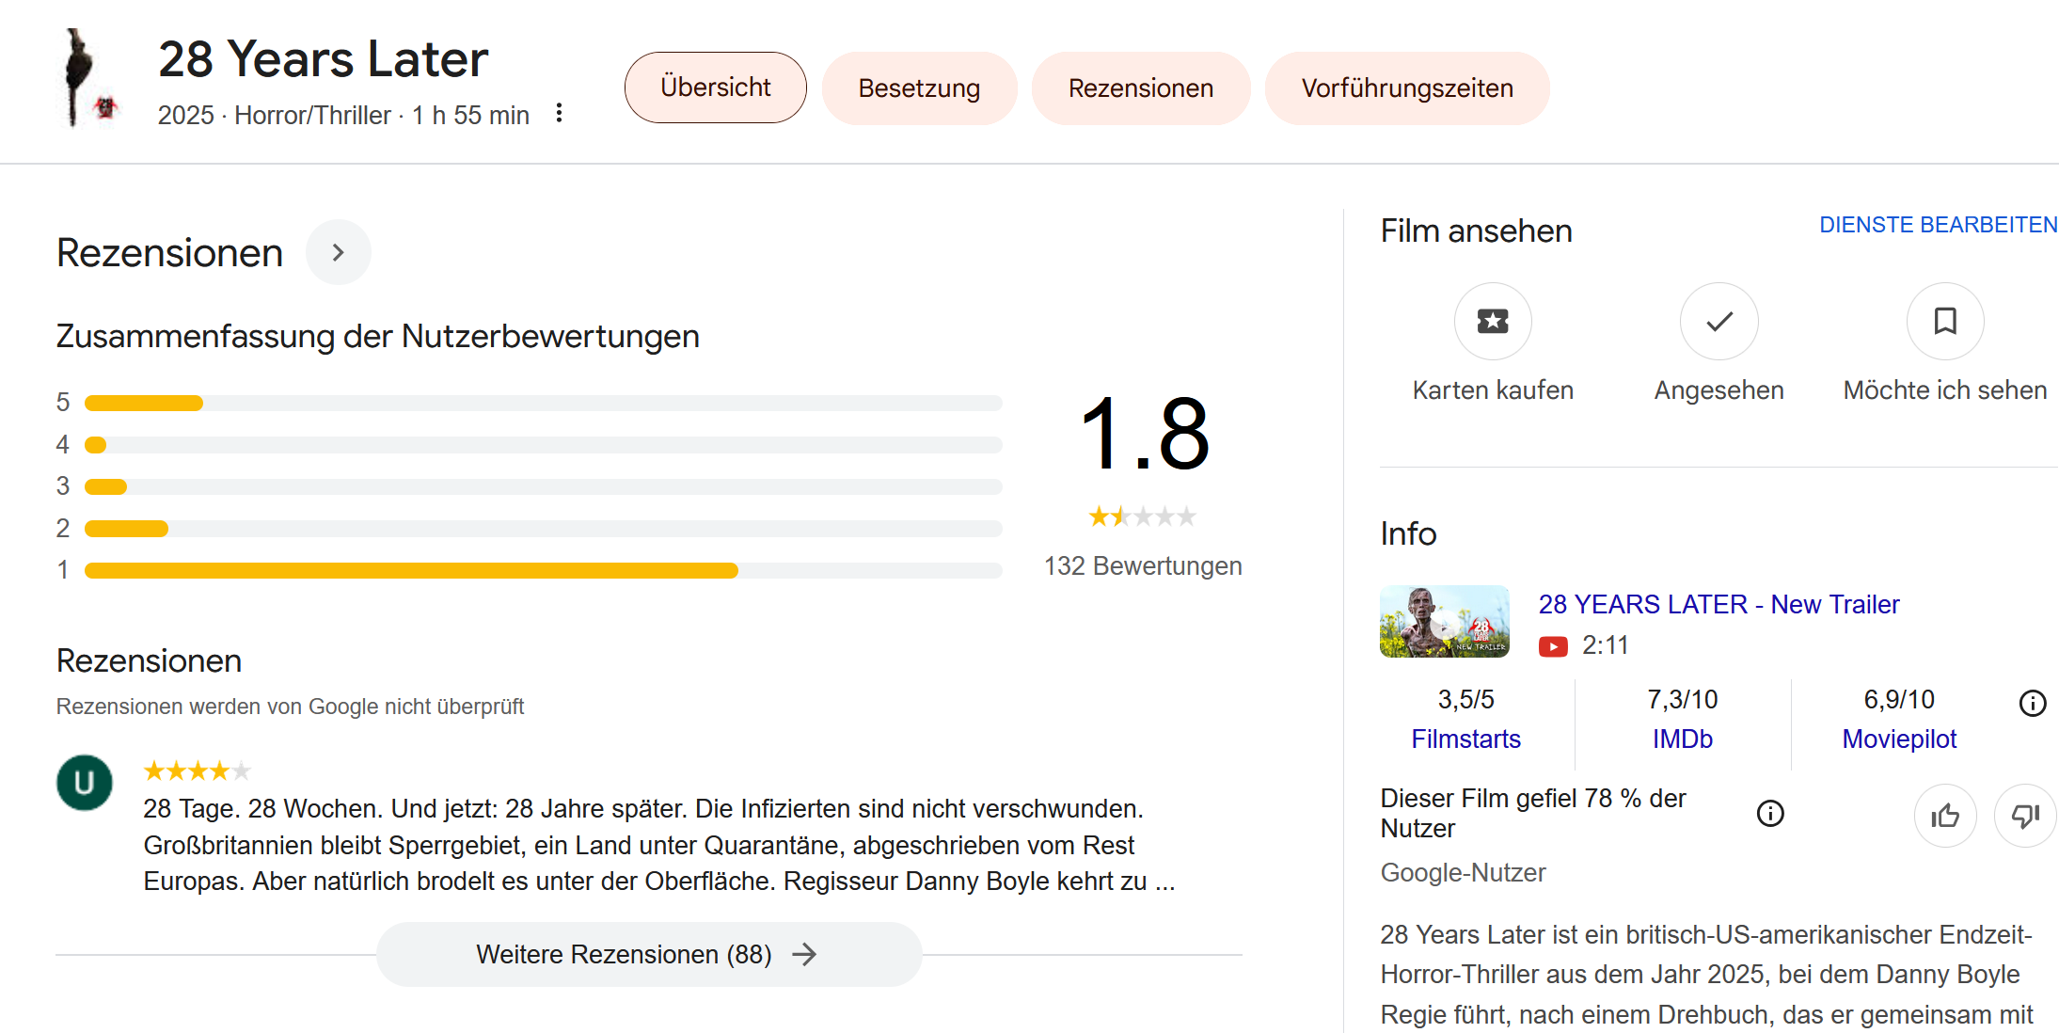Screen dimensions: 2059x1033
Task: Open the Rezensionen tab
Action: [1140, 88]
